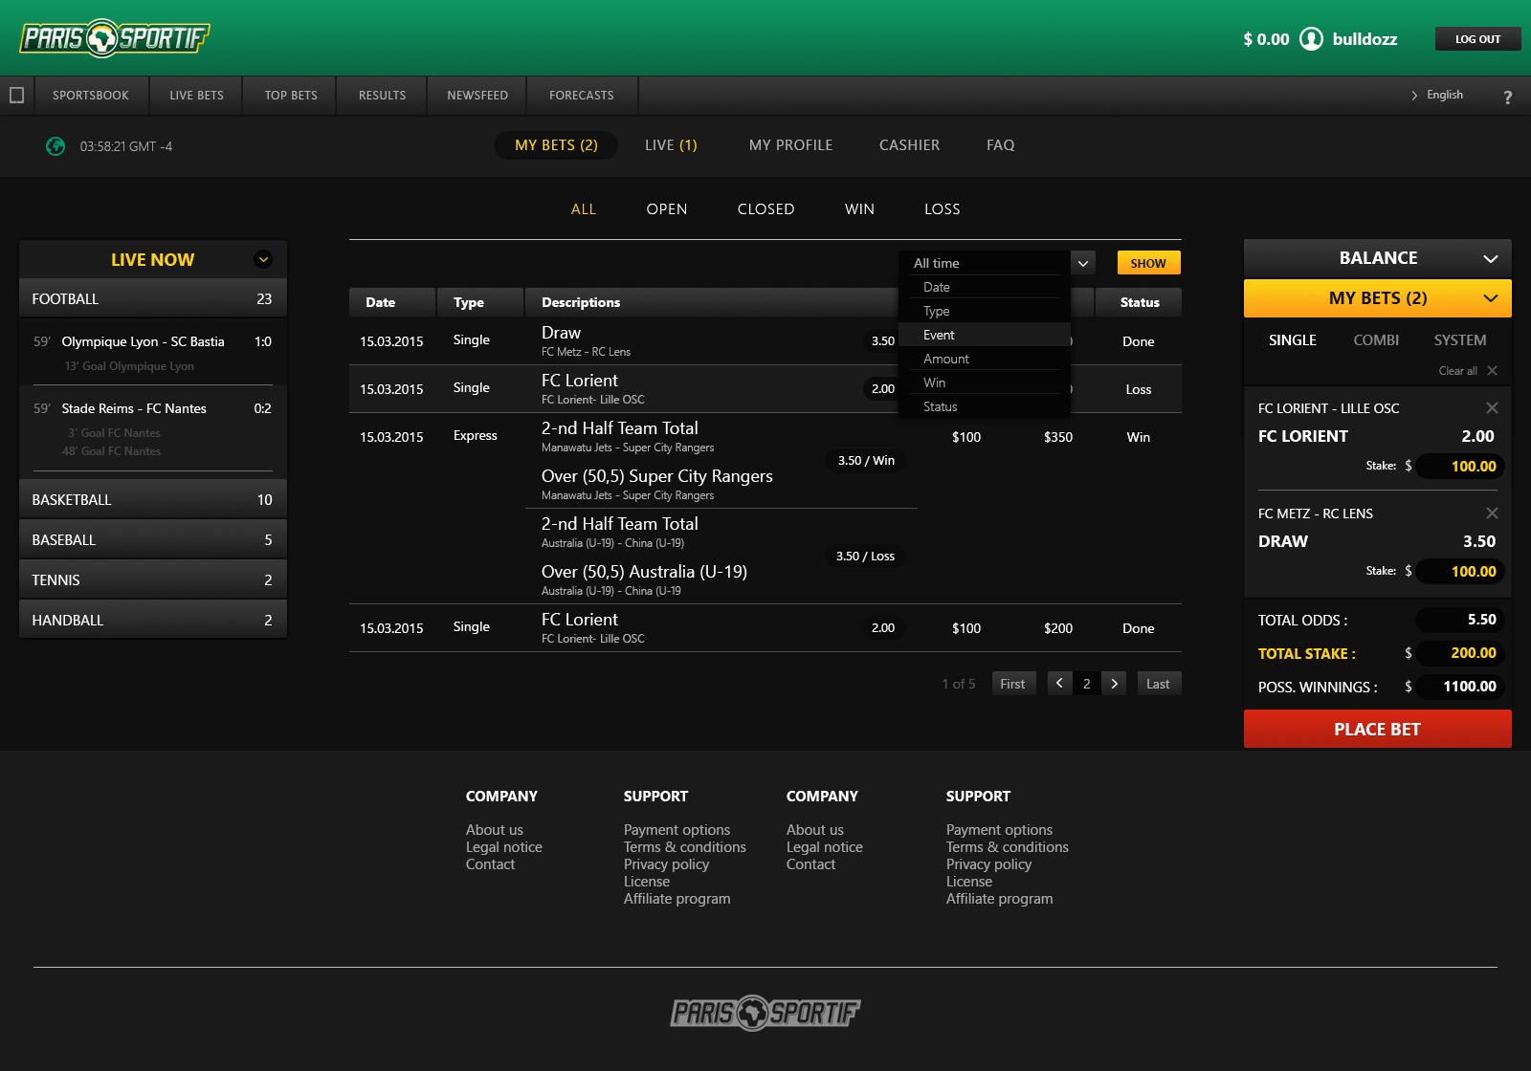The width and height of the screenshot is (1531, 1071).
Task: Click the Paris Sportif logo in header
Action: [115, 38]
